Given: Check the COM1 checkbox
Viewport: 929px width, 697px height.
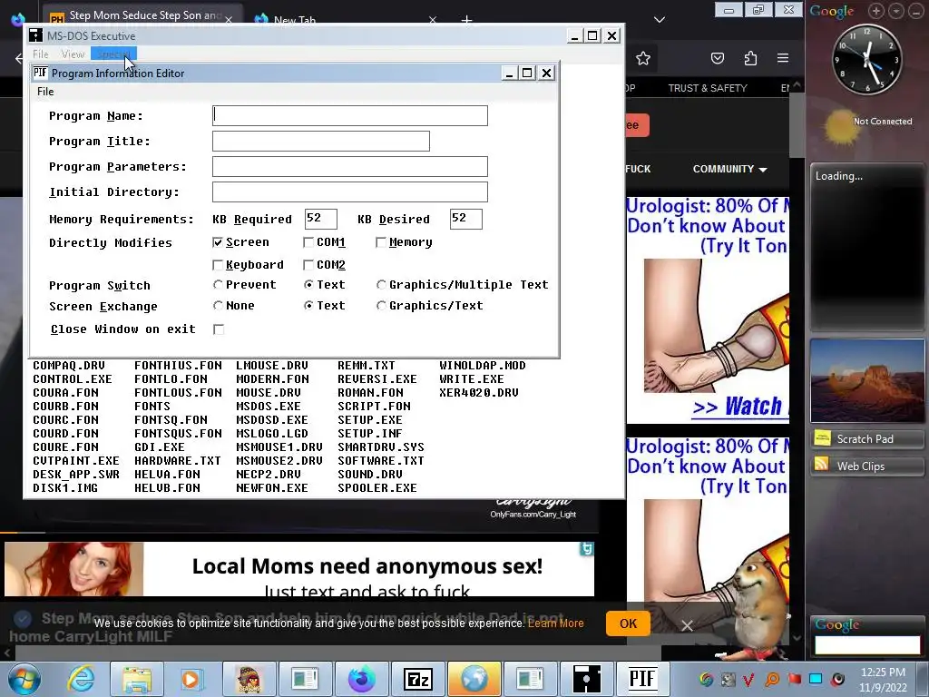Looking at the screenshot, I should tap(308, 242).
